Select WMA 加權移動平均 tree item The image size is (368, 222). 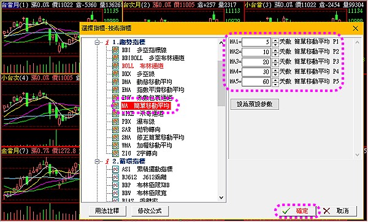coord(147,145)
